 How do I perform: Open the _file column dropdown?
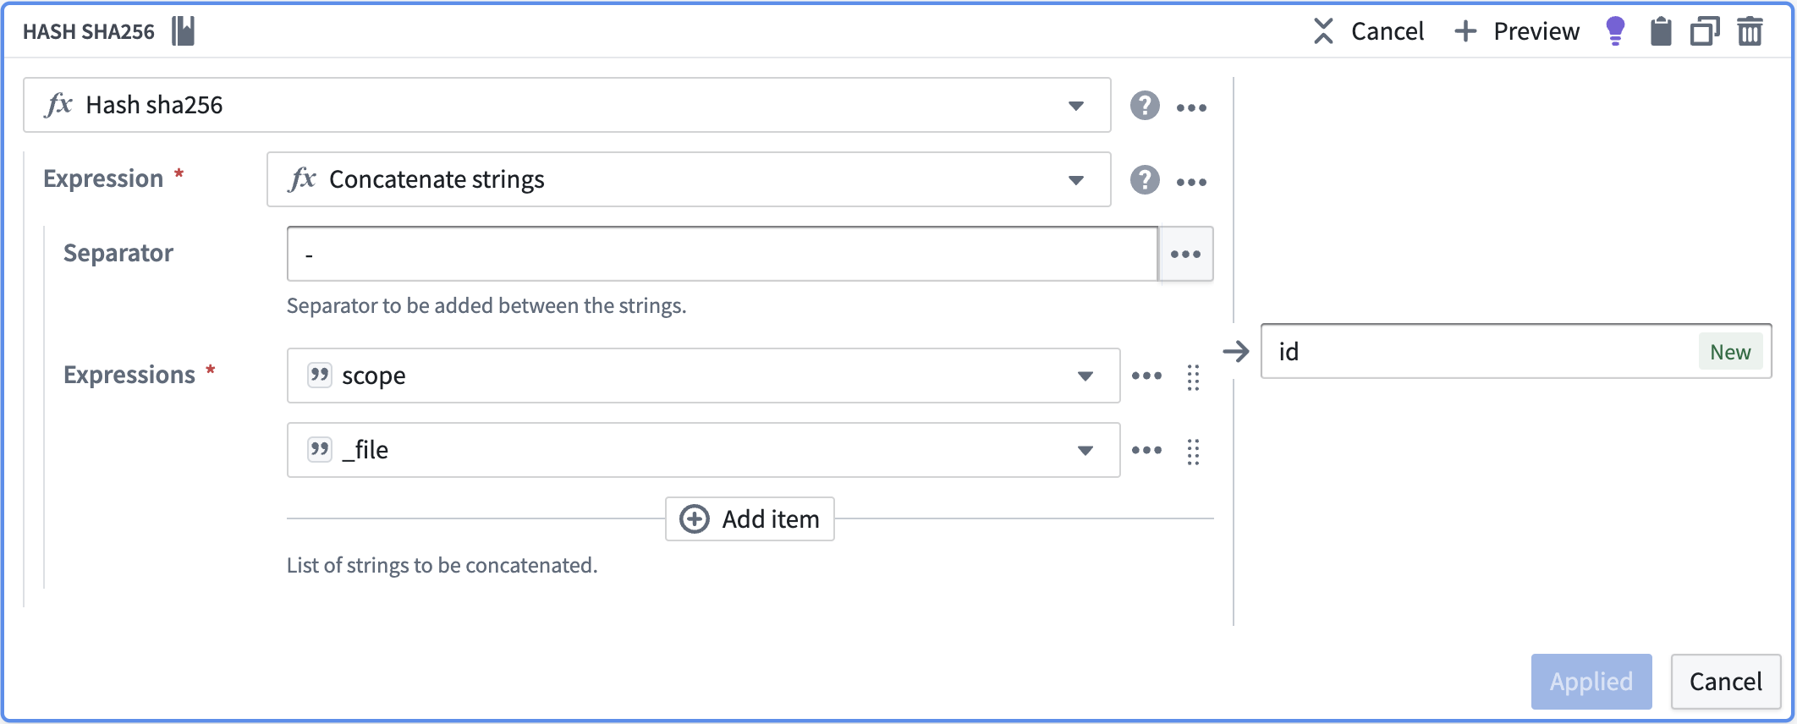[1085, 451]
